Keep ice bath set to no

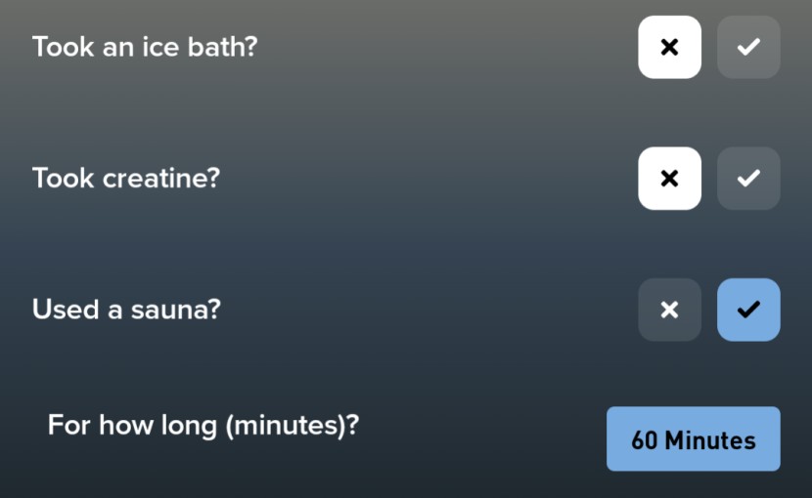pyautogui.click(x=669, y=47)
